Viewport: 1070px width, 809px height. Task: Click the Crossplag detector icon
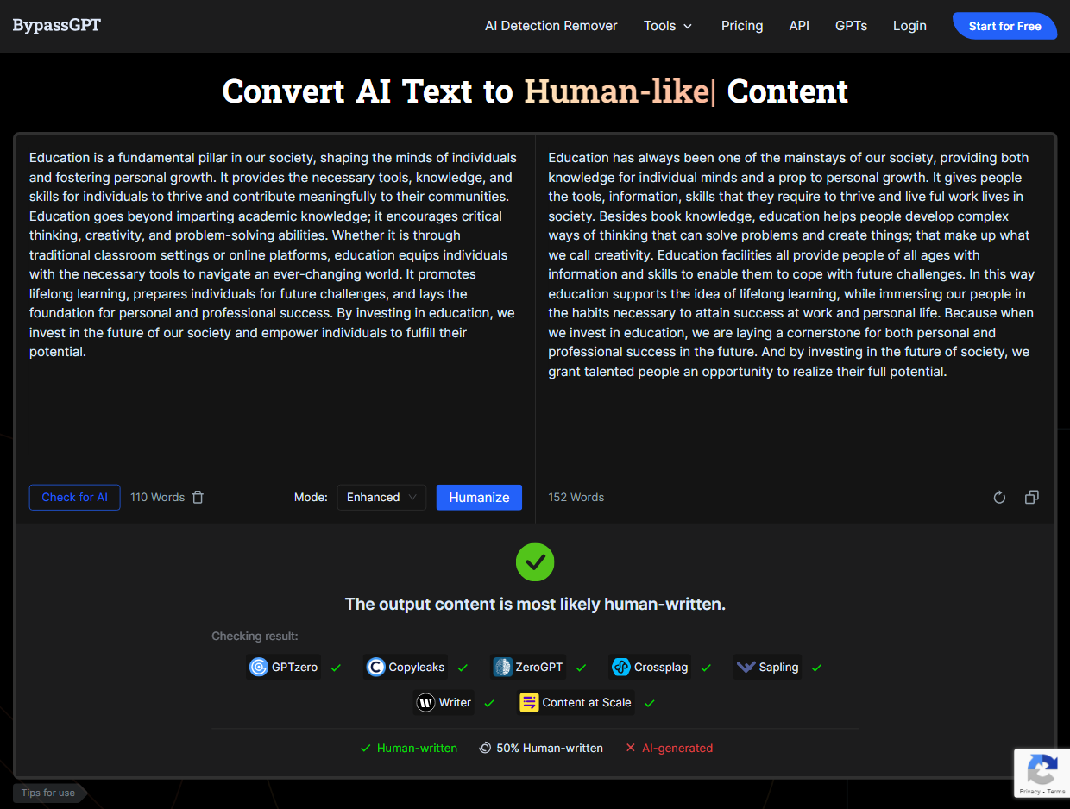(x=621, y=667)
